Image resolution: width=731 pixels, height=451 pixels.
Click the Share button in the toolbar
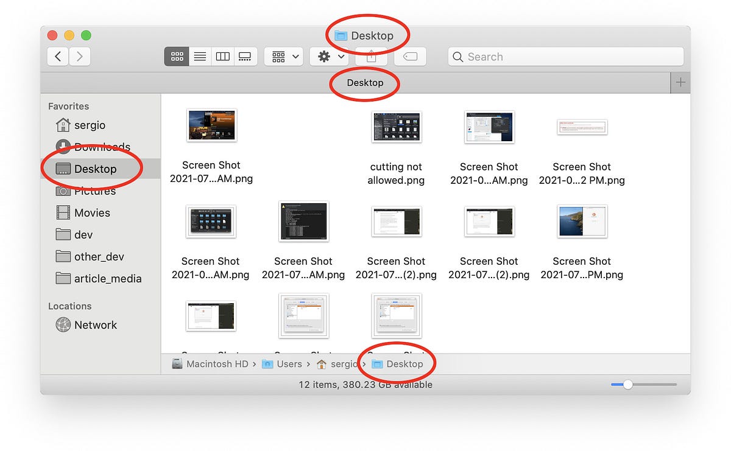point(371,56)
